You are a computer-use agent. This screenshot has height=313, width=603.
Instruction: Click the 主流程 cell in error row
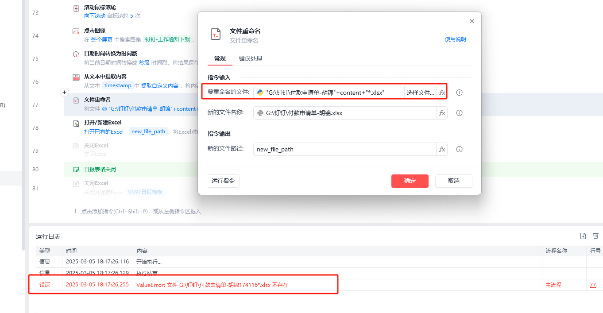coord(553,285)
